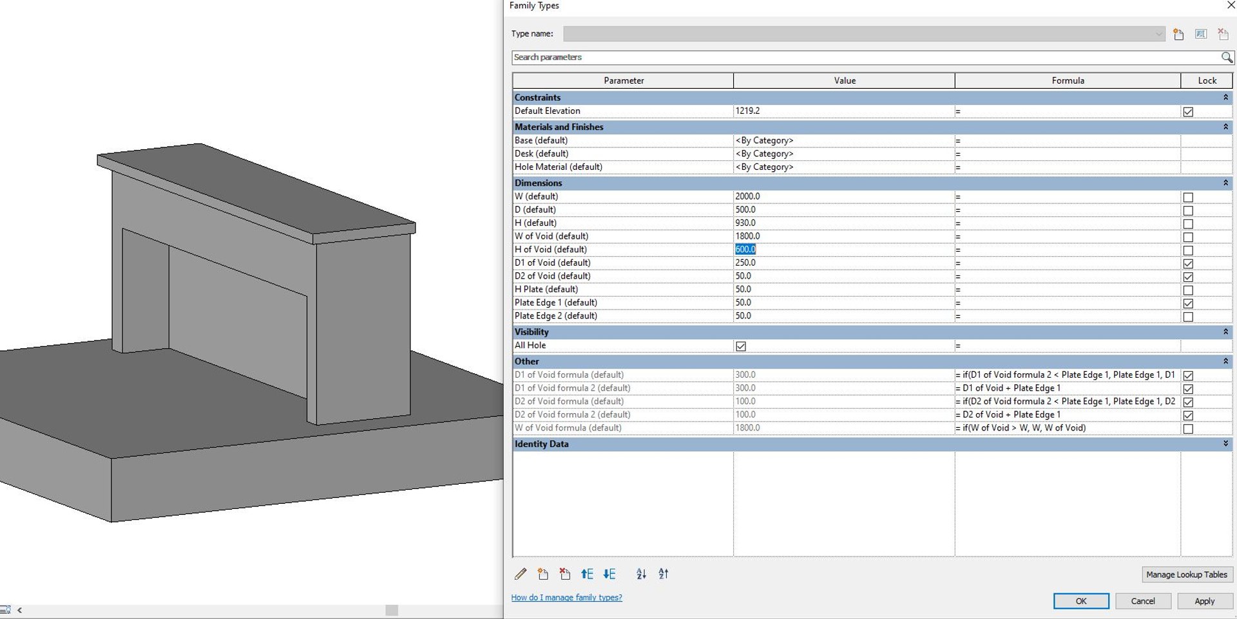
Task: Click the H of Void value 600.0
Action: [745, 250]
